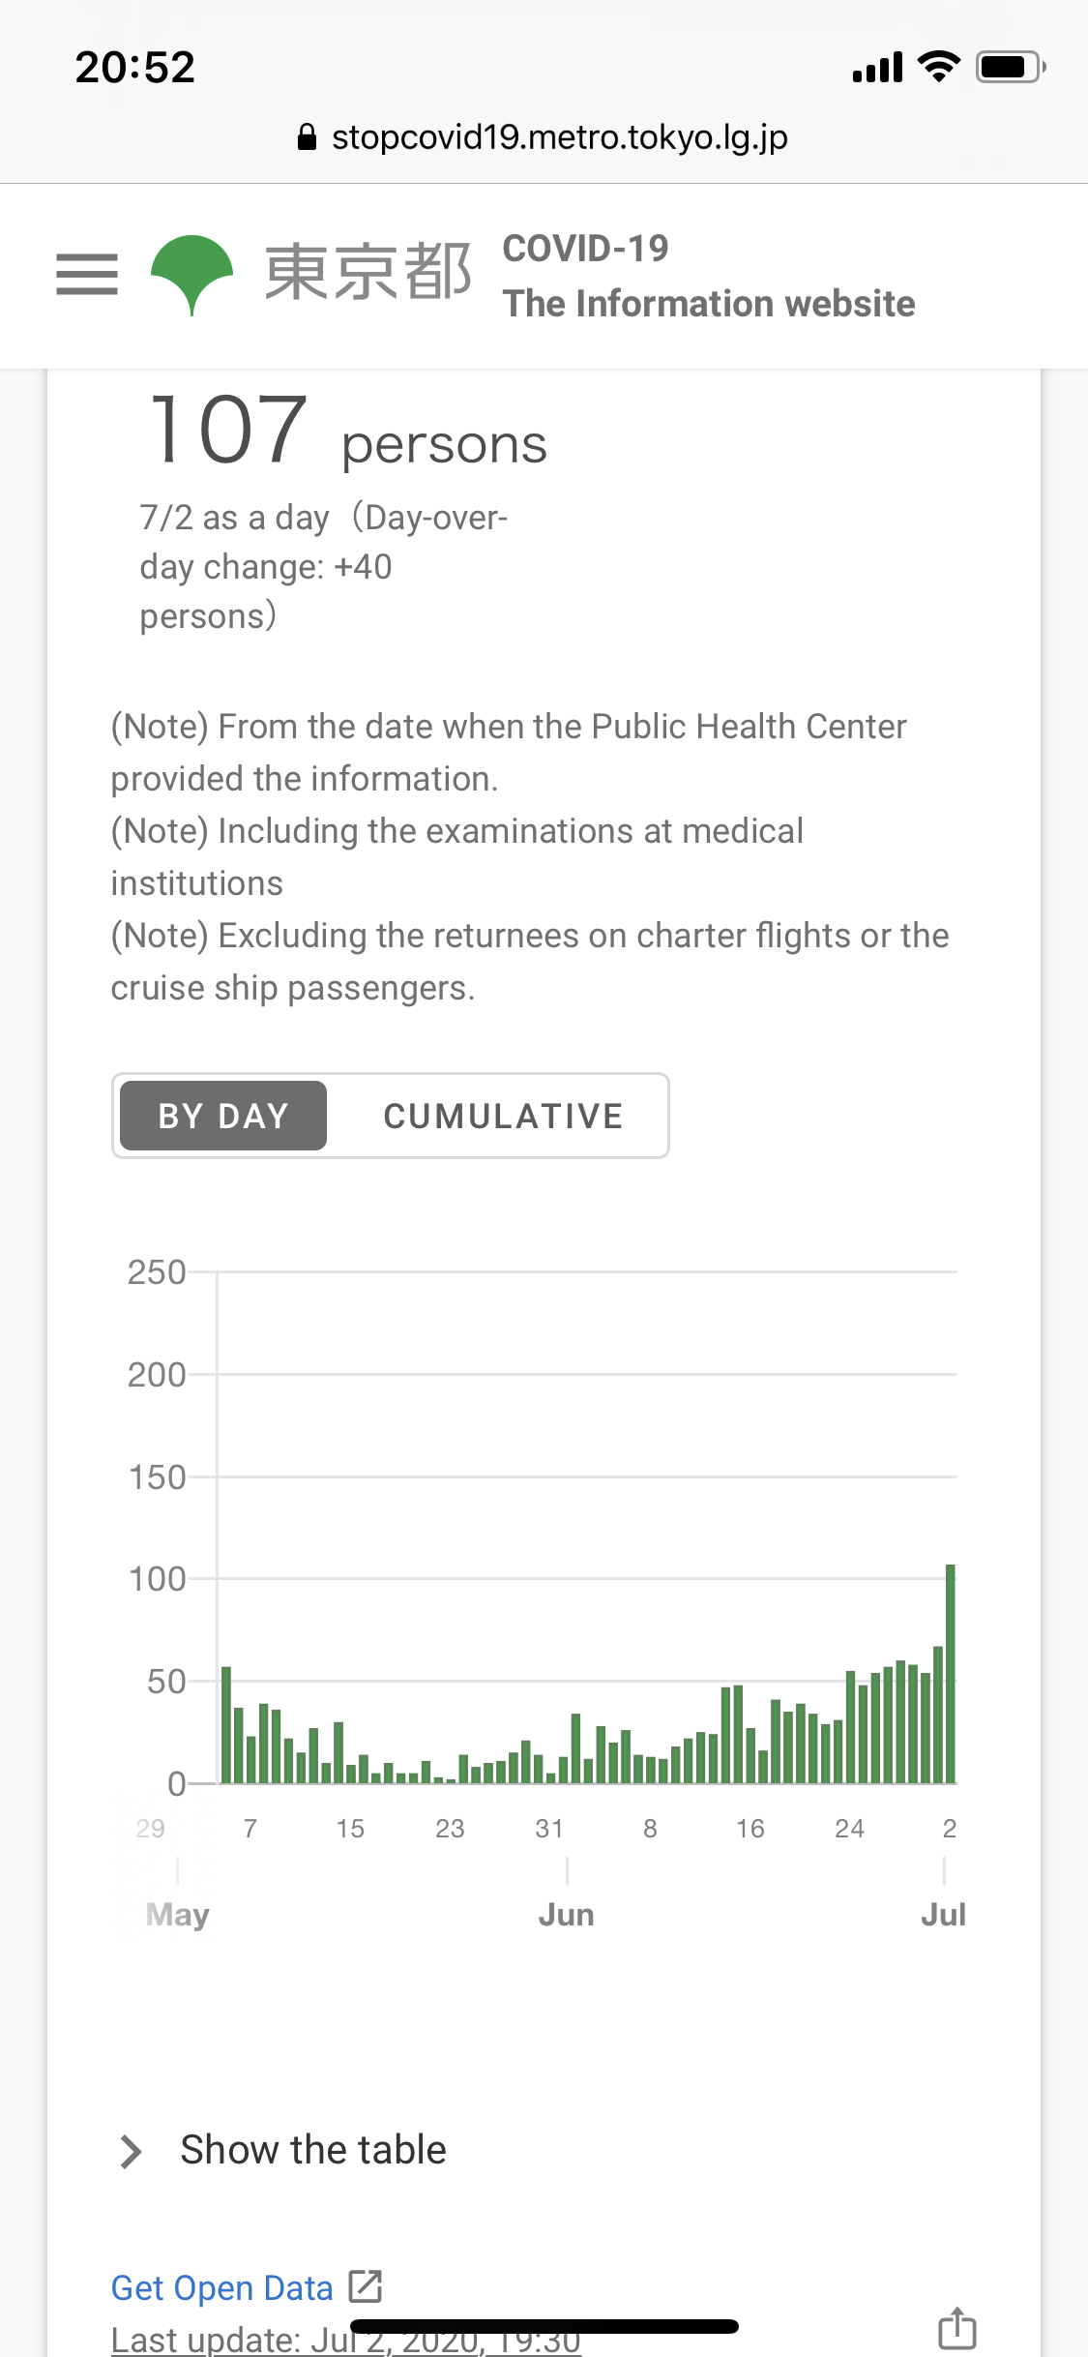Tap the COVID-19 Information website title

click(708, 276)
